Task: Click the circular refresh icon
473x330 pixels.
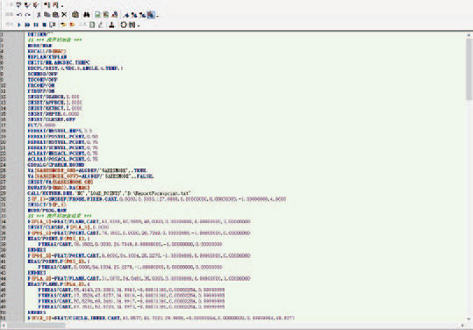Action: click(x=124, y=25)
